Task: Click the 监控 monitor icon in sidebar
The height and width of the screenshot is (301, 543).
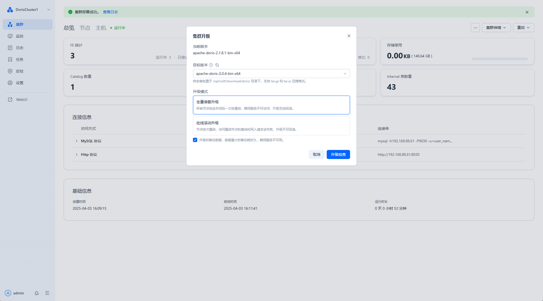Action: 10,36
